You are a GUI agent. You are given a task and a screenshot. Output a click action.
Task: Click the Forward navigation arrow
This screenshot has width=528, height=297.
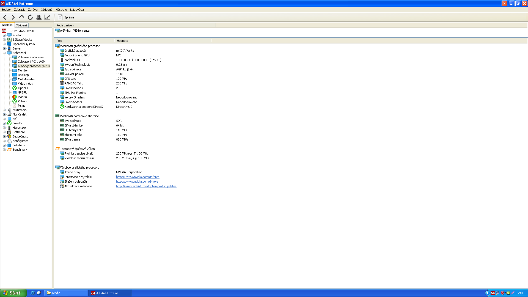pyautogui.click(x=13, y=17)
